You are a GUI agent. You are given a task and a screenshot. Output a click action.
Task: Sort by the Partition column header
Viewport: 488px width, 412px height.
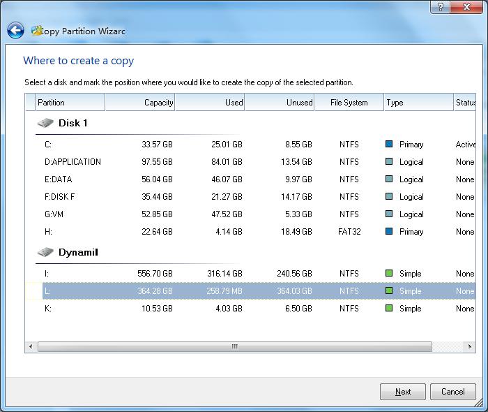coord(70,102)
